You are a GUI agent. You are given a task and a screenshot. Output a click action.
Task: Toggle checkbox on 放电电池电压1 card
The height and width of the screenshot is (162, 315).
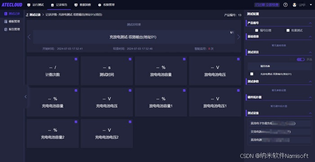coord(238,91)
